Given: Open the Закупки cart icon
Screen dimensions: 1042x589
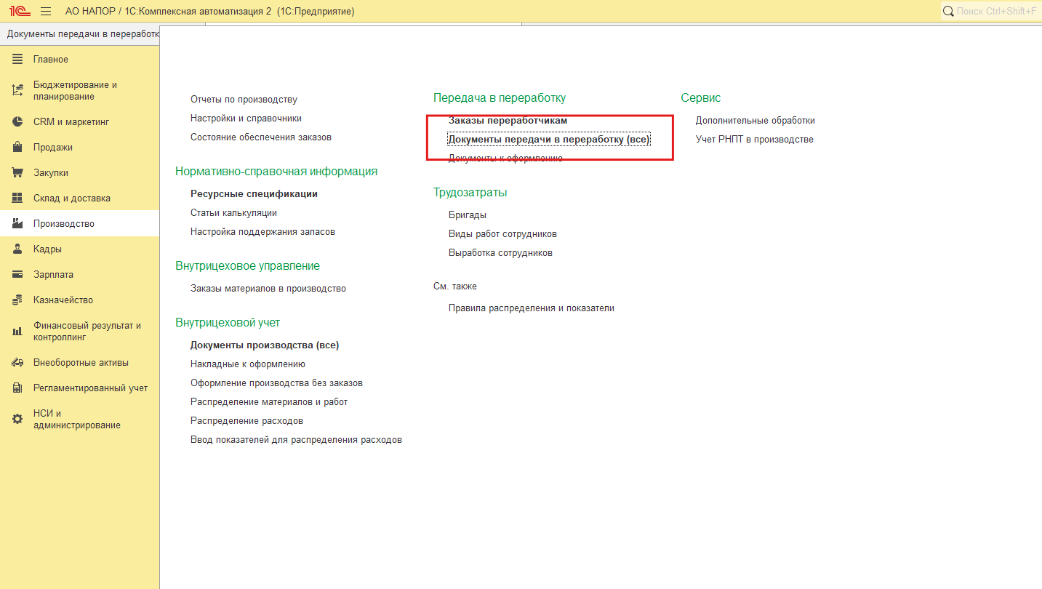Looking at the screenshot, I should [x=17, y=173].
